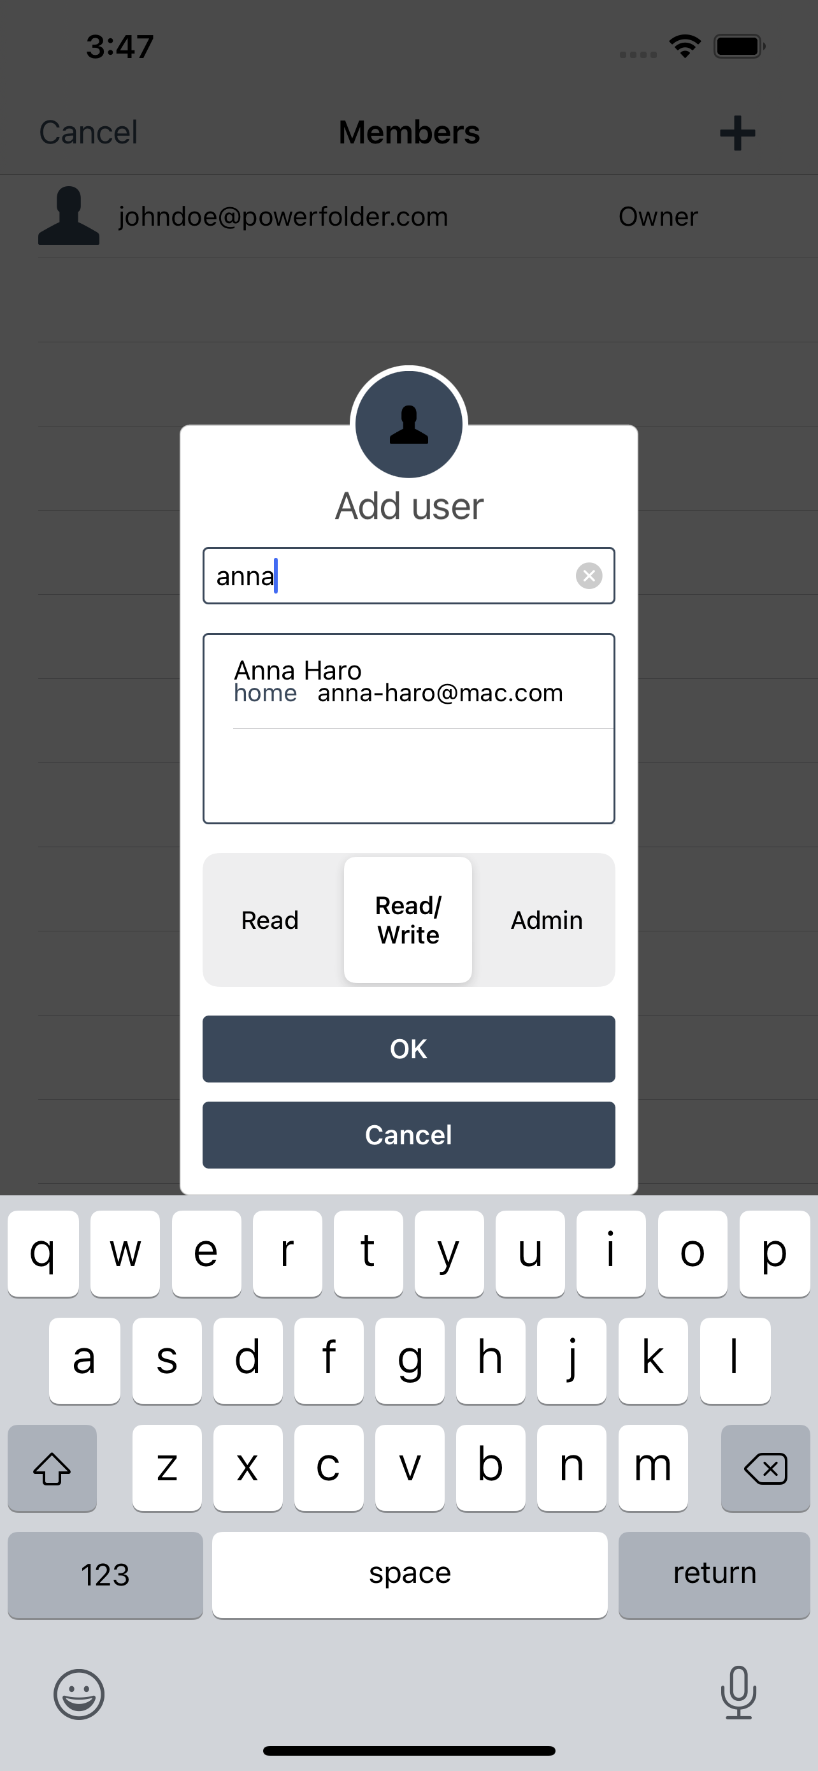Viewport: 818px width, 1771px height.
Task: Open the emoji keyboard
Action: (x=79, y=1694)
